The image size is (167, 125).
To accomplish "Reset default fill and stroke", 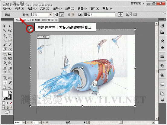I will (x=4, y=99).
